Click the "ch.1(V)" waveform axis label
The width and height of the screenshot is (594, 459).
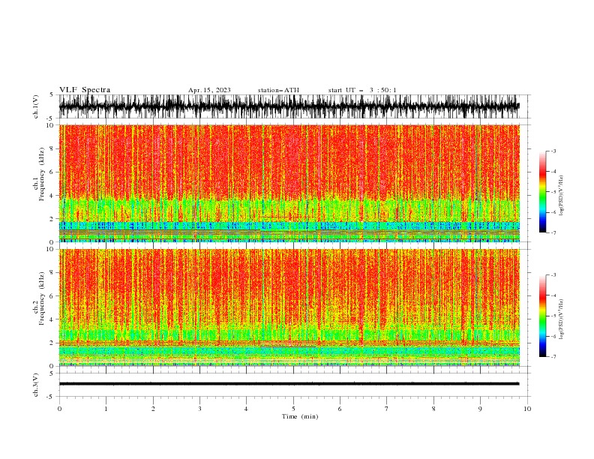[x=36, y=106]
